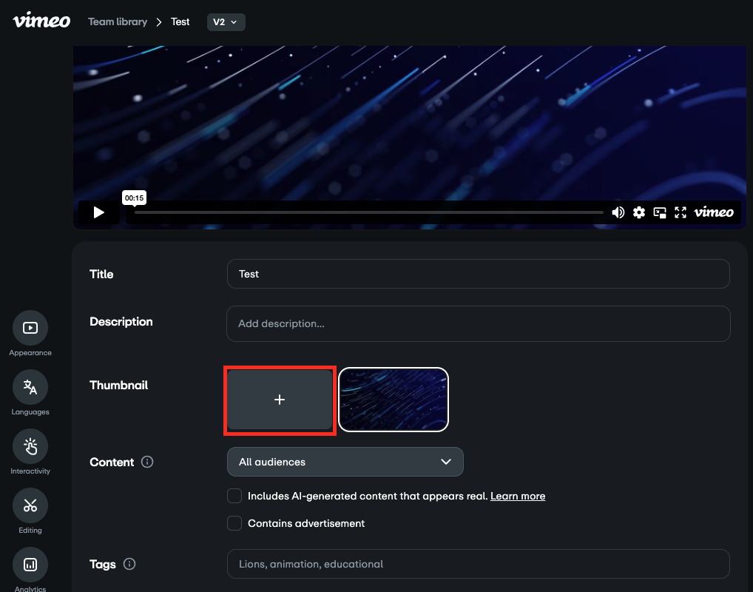This screenshot has width=753, height=592.
Task: Open the Tags info tooltip
Action: pos(129,564)
